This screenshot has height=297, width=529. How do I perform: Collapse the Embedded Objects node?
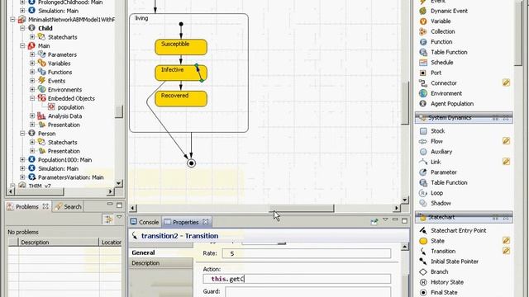click(x=32, y=98)
